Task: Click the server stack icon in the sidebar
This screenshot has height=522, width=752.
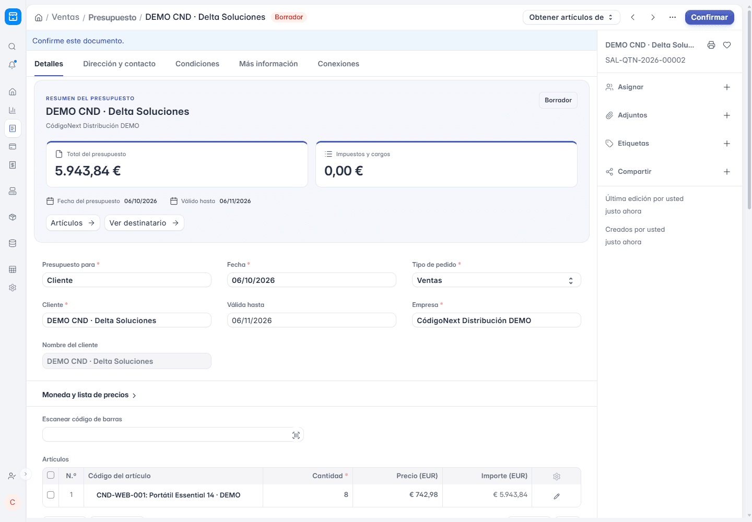Action: 13,191
